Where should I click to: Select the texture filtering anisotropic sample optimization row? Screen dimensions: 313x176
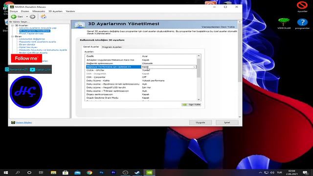[x=141, y=84]
